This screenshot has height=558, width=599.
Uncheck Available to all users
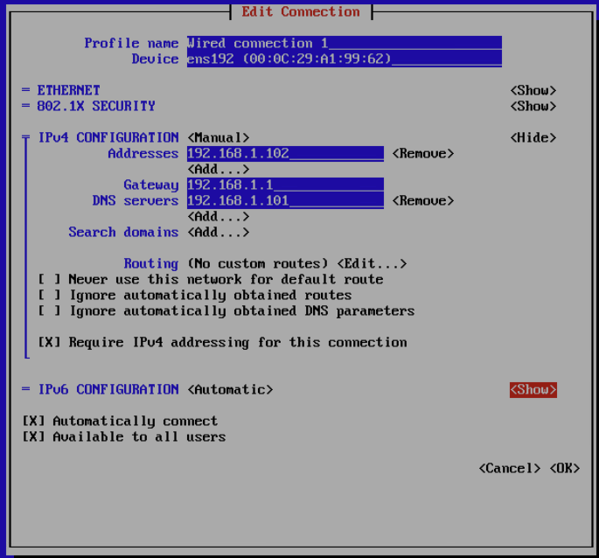(124, 436)
